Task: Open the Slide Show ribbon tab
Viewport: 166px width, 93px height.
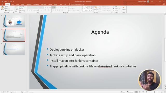Action: [44, 4]
